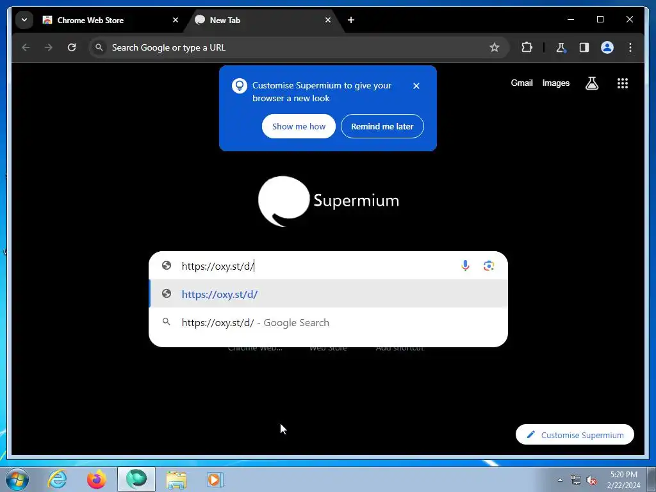Minimize the Supermium window

pyautogui.click(x=571, y=19)
